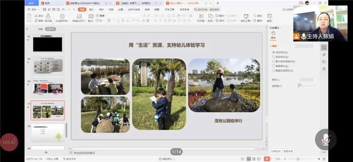This screenshot has height=162, width=353.
Task: Click the Shapes (形状) icon
Action: [x=211, y=16]
